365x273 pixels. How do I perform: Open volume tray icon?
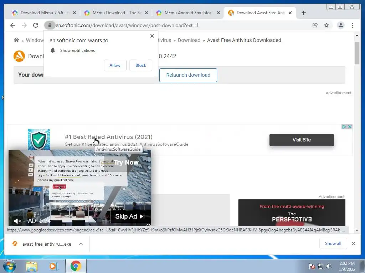click(329, 266)
